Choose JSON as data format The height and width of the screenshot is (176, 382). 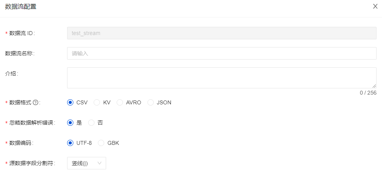[x=151, y=102]
